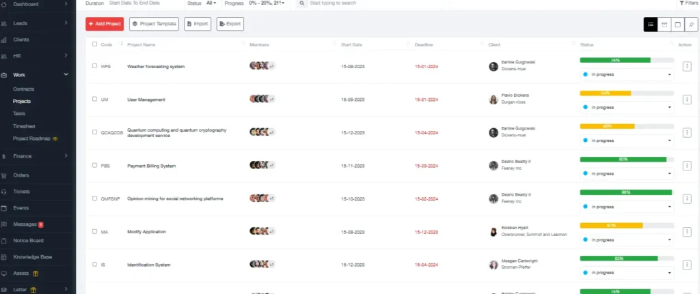The width and height of the screenshot is (700, 294).
Task: Click the project search input field
Action: point(376,3)
